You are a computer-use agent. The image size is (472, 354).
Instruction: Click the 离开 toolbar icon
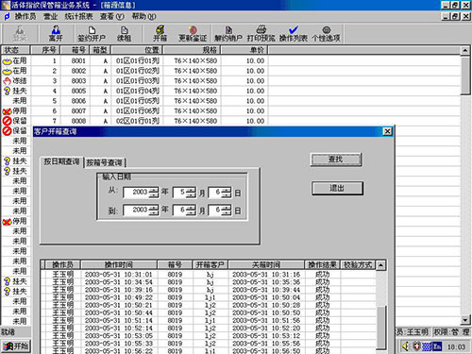pyautogui.click(x=56, y=34)
